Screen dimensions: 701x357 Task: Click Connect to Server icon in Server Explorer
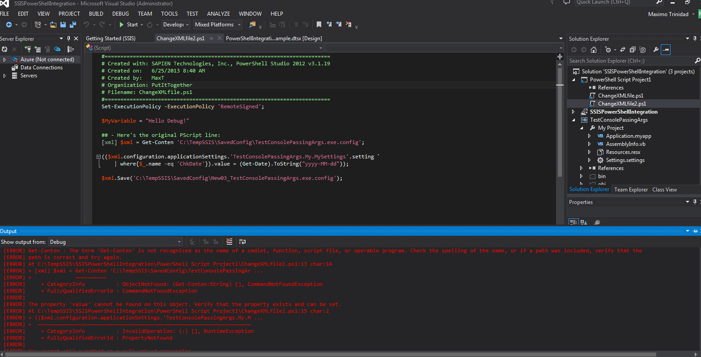[x=38, y=49]
